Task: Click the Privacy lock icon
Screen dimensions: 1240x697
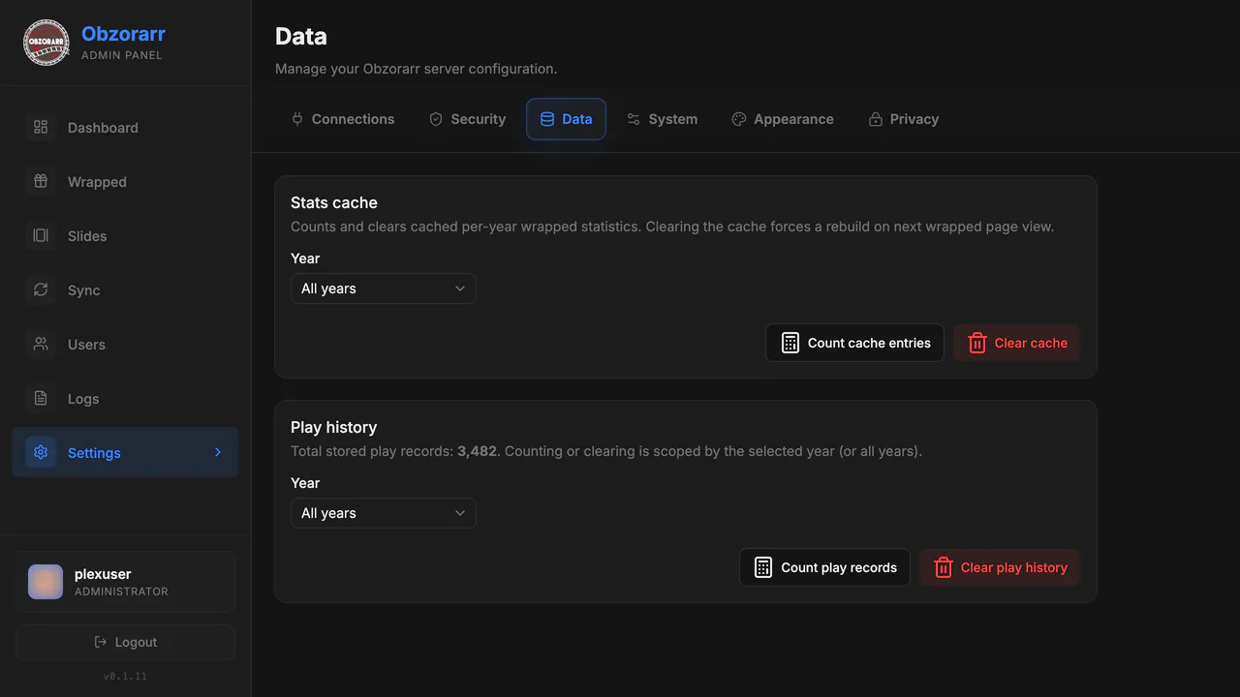Action: click(876, 119)
